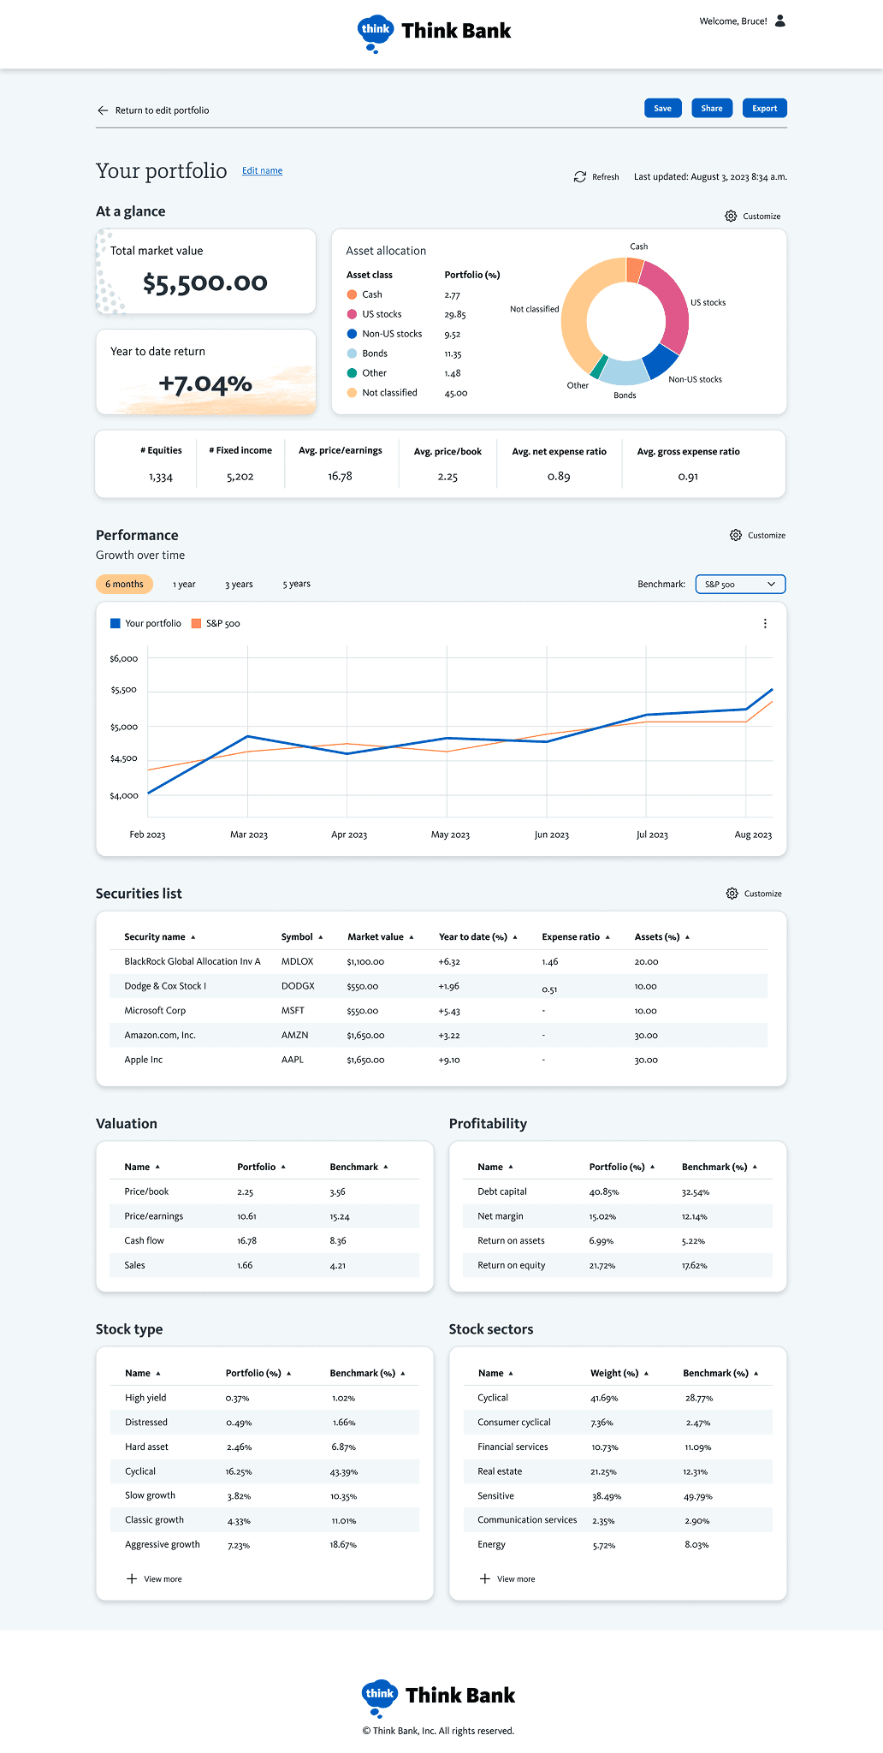Open the chart three-dot options menu

pyautogui.click(x=765, y=623)
